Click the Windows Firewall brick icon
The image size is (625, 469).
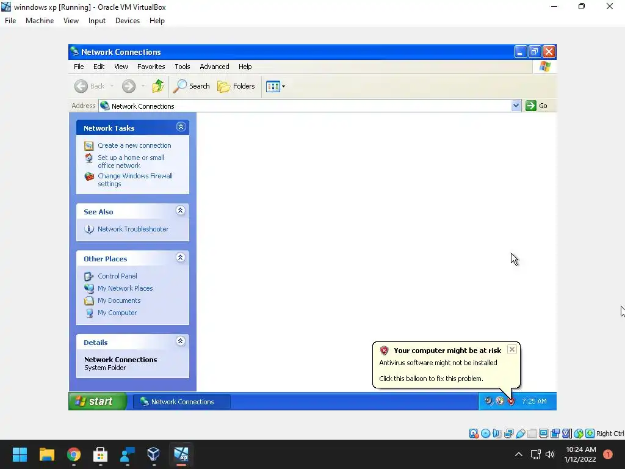pyautogui.click(x=89, y=176)
